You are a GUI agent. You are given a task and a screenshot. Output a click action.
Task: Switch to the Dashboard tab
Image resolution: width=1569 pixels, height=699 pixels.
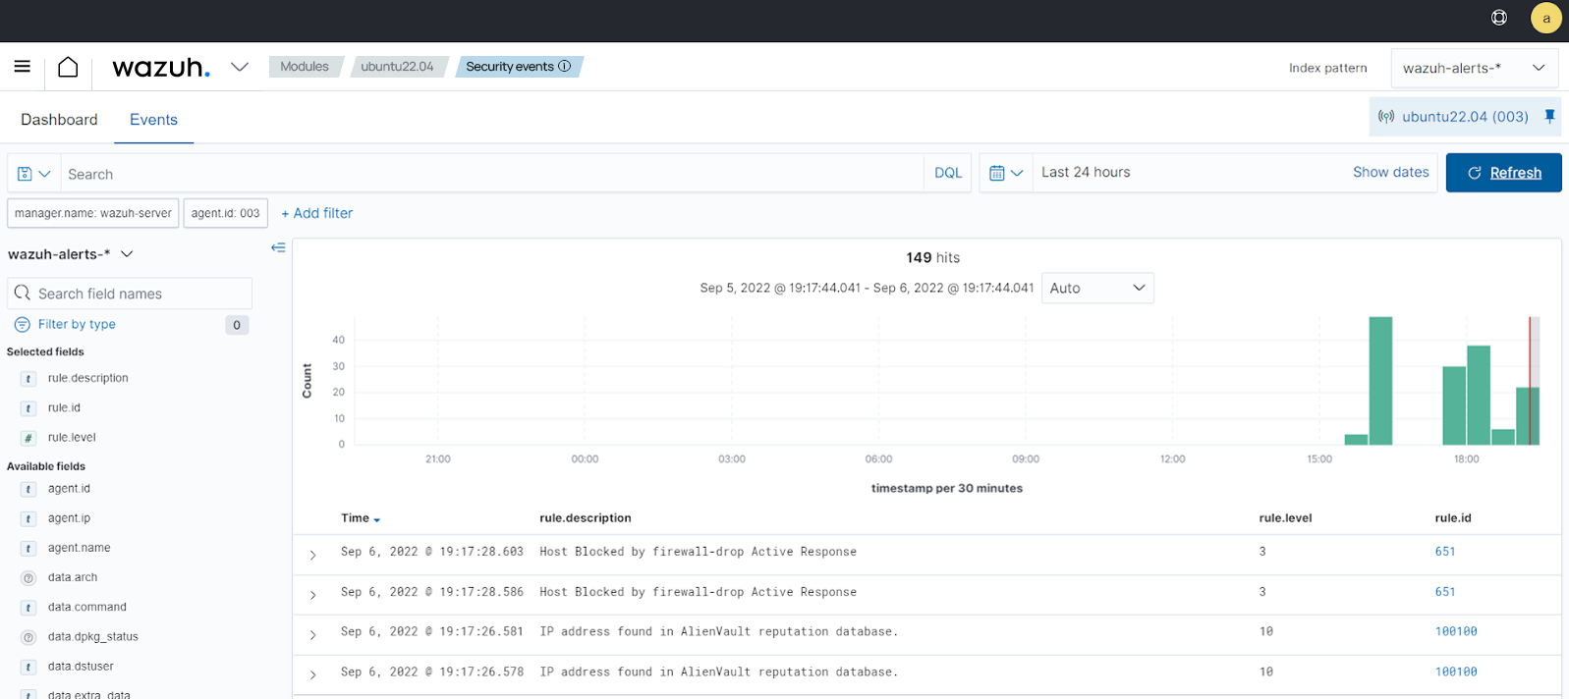(x=59, y=120)
